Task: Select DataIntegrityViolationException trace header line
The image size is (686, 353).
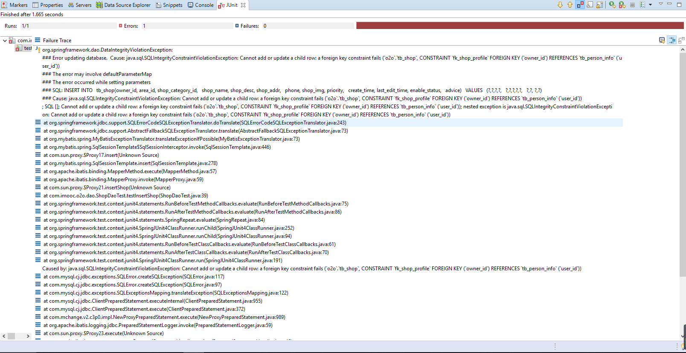Action: 108,50
